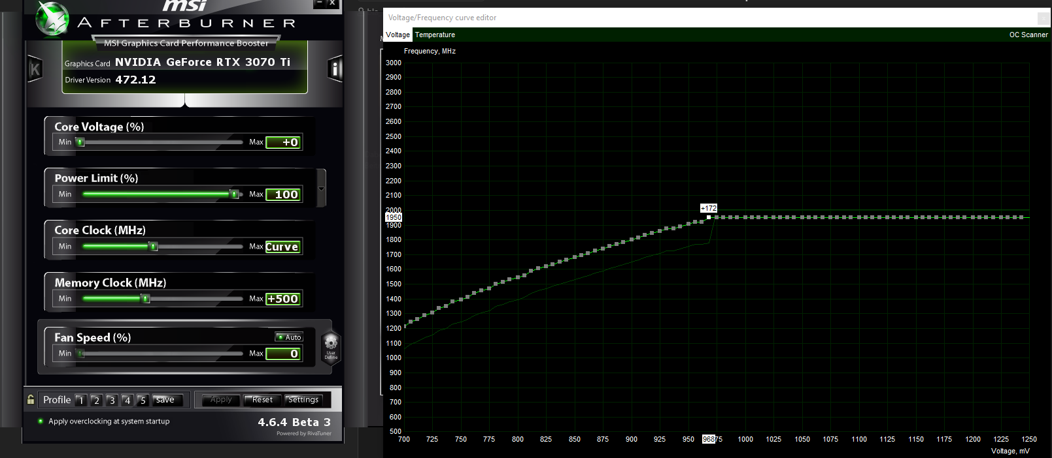Click the Powered by RivaTuner text
The height and width of the screenshot is (458, 1052).
(304, 433)
